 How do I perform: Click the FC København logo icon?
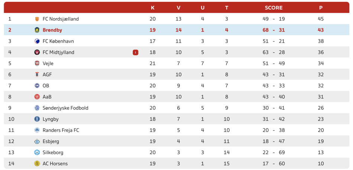(37, 41)
